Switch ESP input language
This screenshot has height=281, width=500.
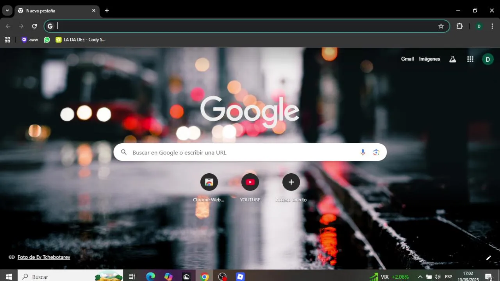pos(448,277)
